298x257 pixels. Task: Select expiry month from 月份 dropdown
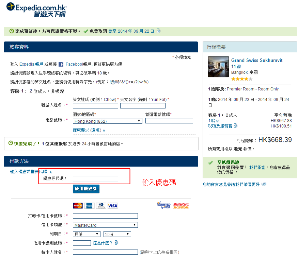click(87, 234)
